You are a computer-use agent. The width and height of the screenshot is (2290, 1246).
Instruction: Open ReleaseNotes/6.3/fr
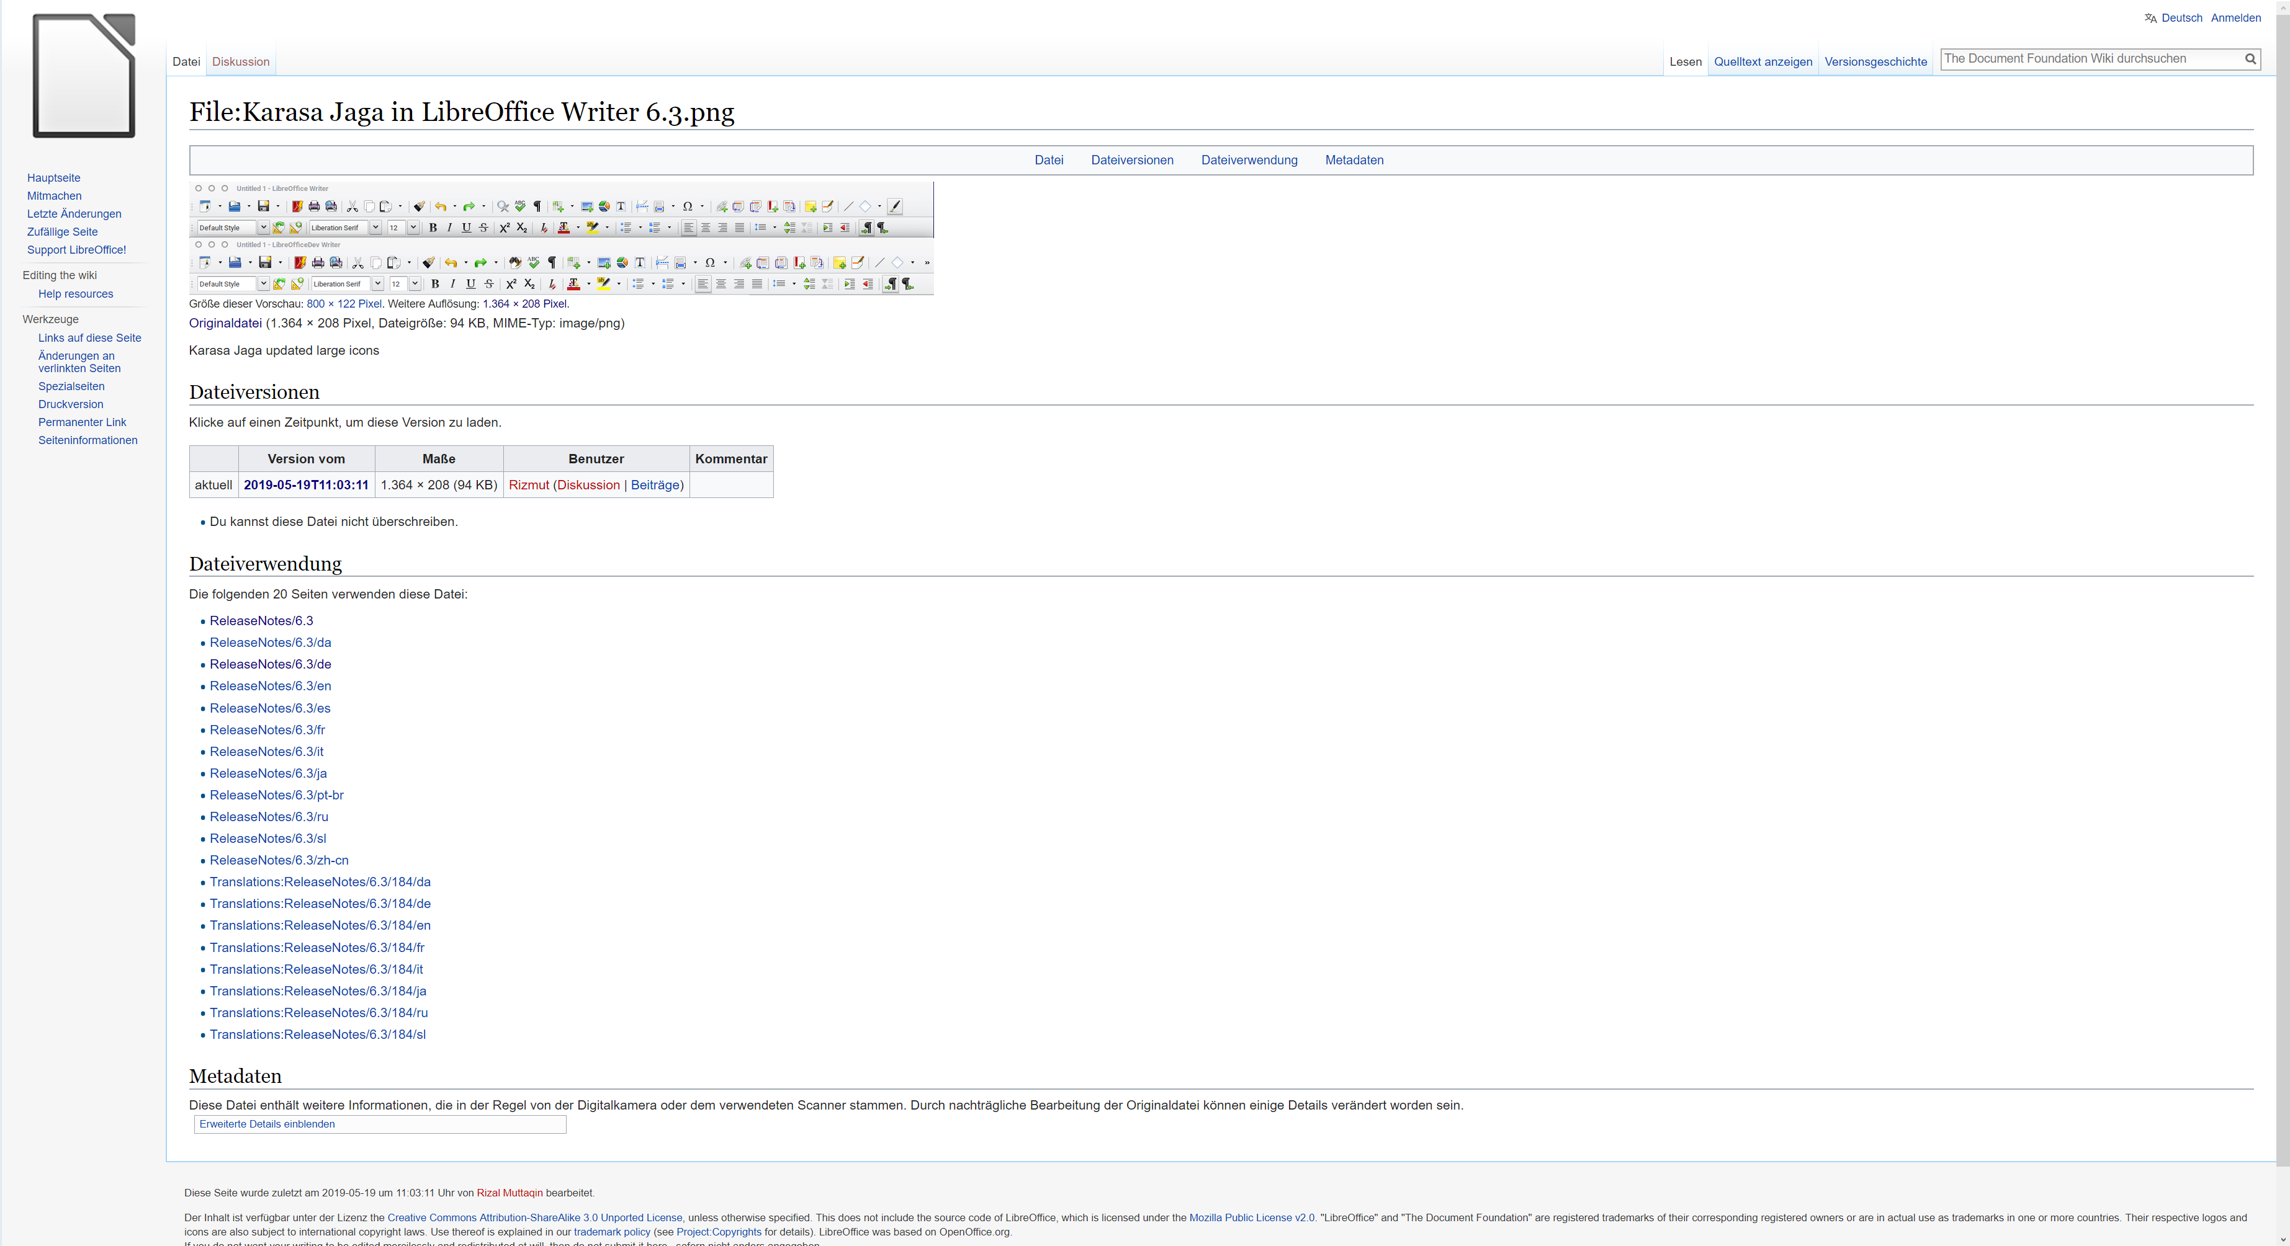pyautogui.click(x=267, y=729)
